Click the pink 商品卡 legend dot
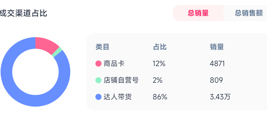This screenshot has height=113, width=267. (98, 64)
